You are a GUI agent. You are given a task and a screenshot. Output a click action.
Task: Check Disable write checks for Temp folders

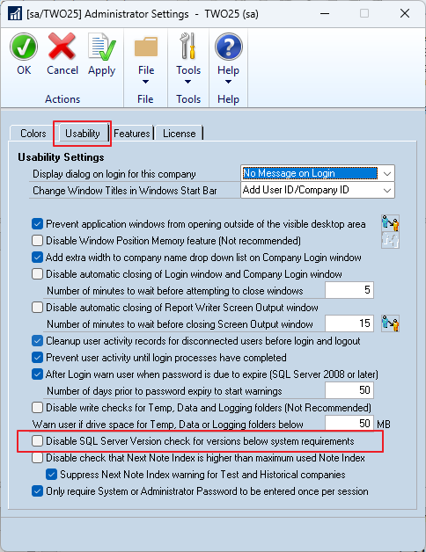(37, 408)
